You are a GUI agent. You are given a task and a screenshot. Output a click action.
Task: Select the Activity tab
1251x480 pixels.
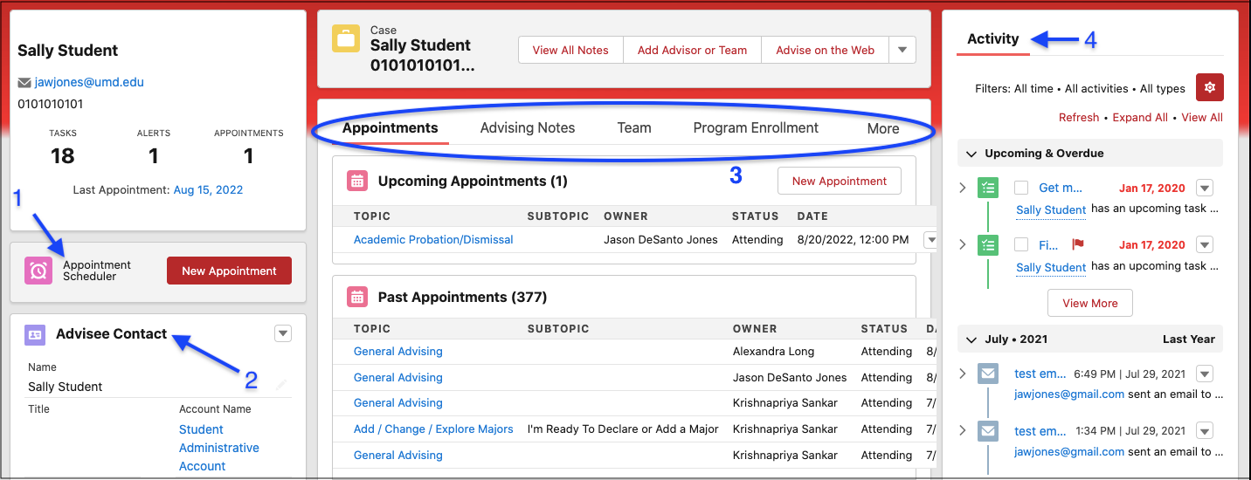tap(993, 39)
